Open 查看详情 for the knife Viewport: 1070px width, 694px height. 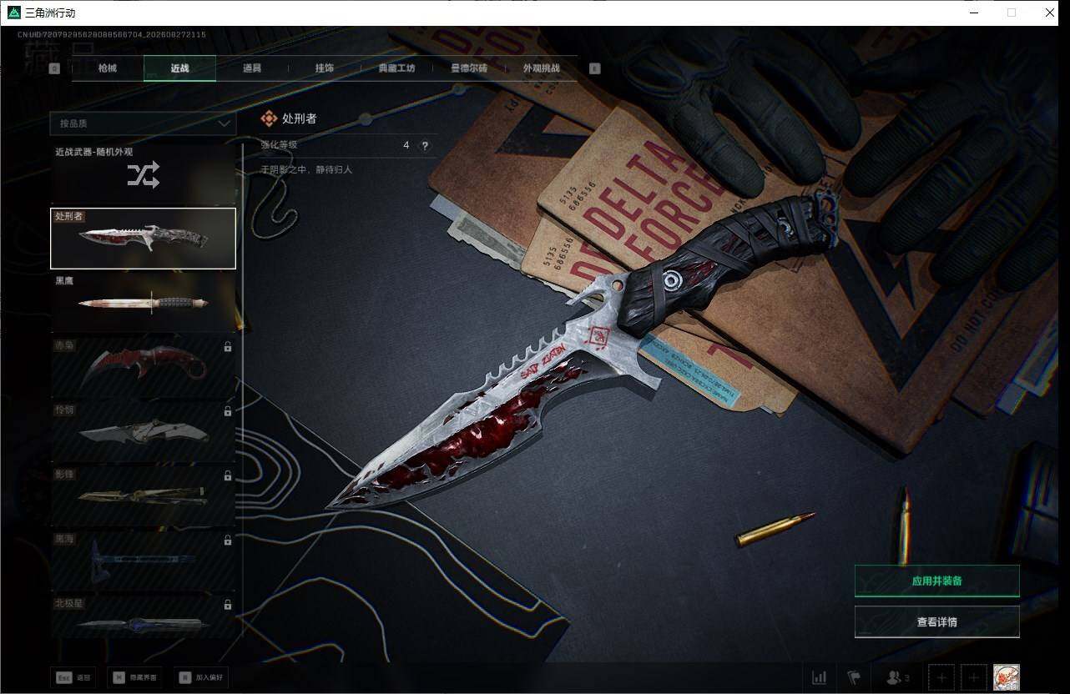(x=936, y=621)
